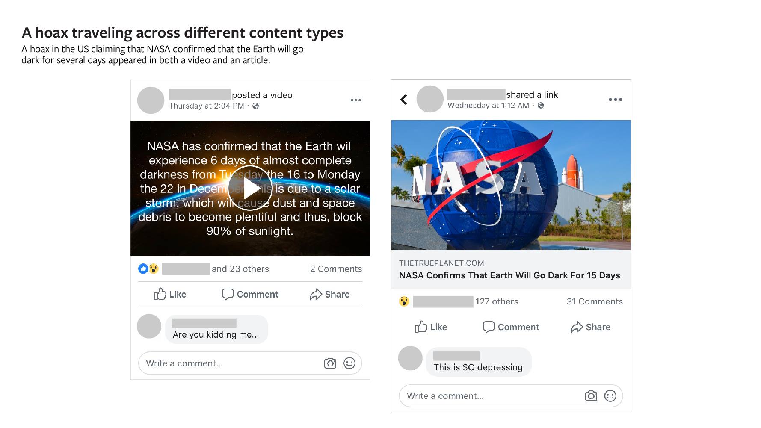Open the NASA Confirms Earth Will Go Dark article
761x428 pixels.
pos(509,275)
